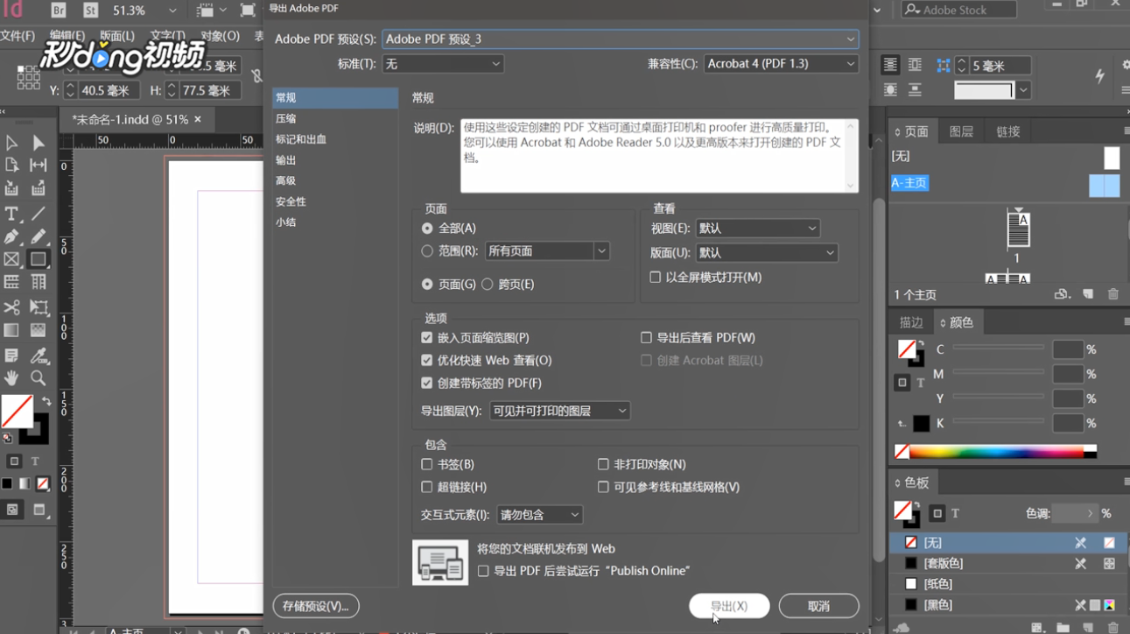1130x634 pixels.
Task: Select the Scissors tool
Action: 11,307
